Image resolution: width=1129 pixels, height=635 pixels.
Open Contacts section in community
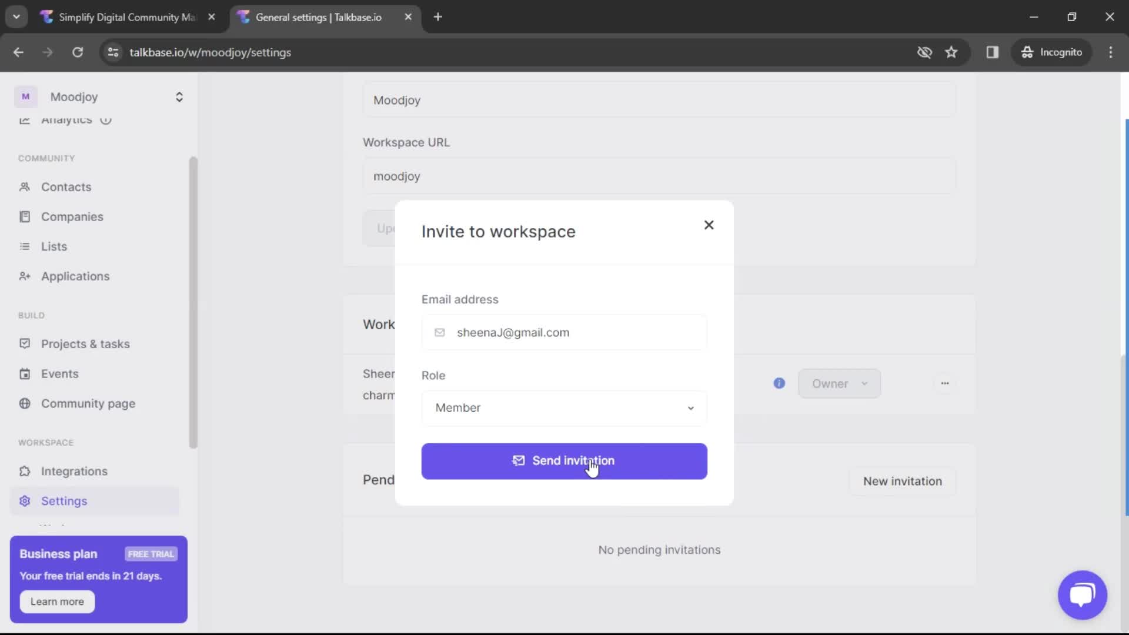coord(66,186)
